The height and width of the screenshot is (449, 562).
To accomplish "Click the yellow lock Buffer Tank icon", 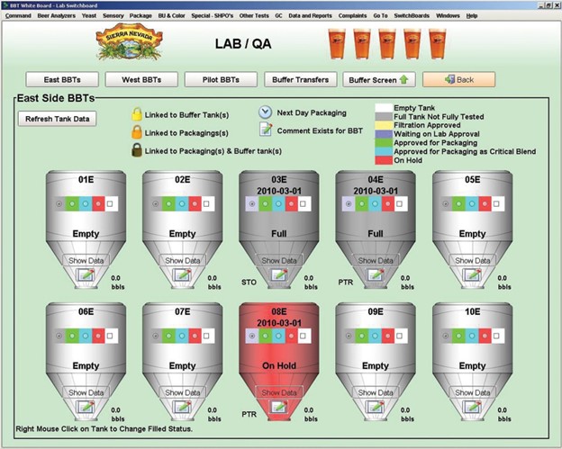I will tap(137, 114).
